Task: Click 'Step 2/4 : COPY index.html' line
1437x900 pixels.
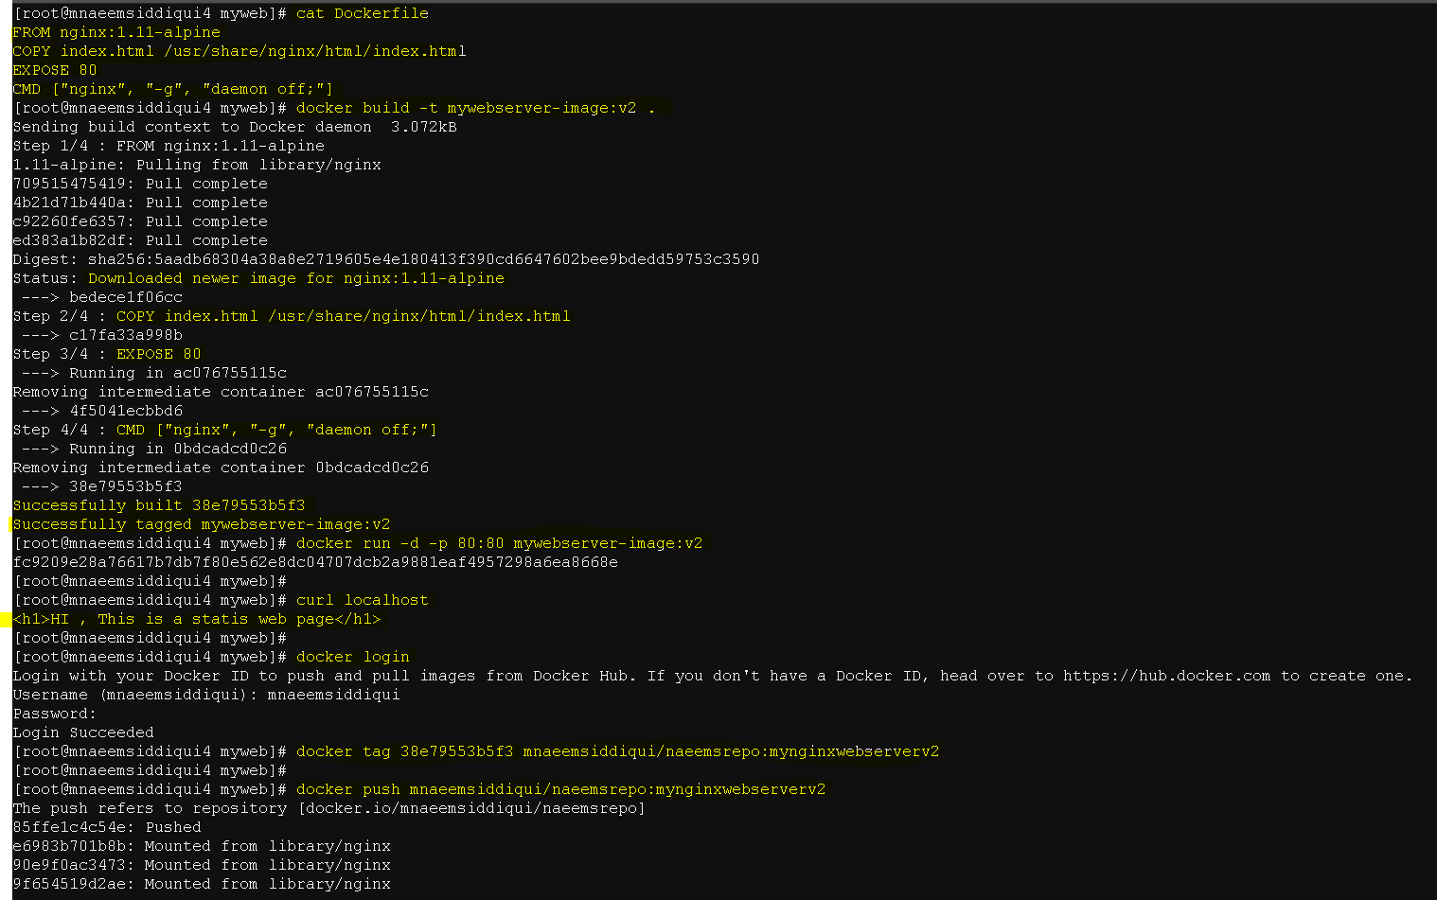Action: pyautogui.click(x=292, y=316)
